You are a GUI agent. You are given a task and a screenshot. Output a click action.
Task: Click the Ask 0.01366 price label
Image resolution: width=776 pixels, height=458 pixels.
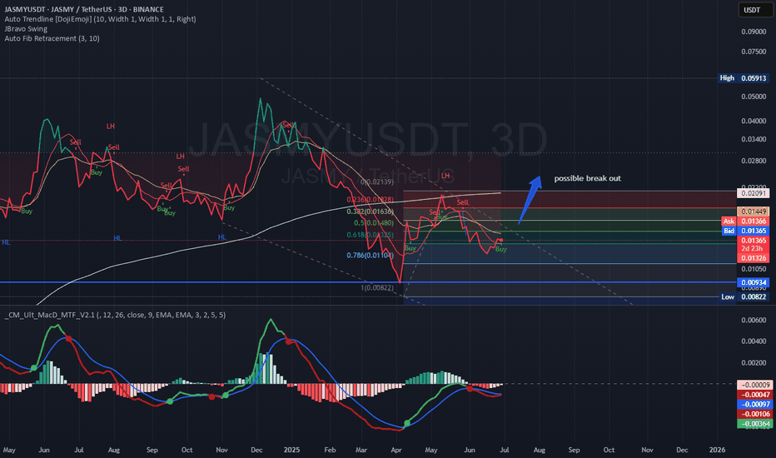click(x=745, y=222)
